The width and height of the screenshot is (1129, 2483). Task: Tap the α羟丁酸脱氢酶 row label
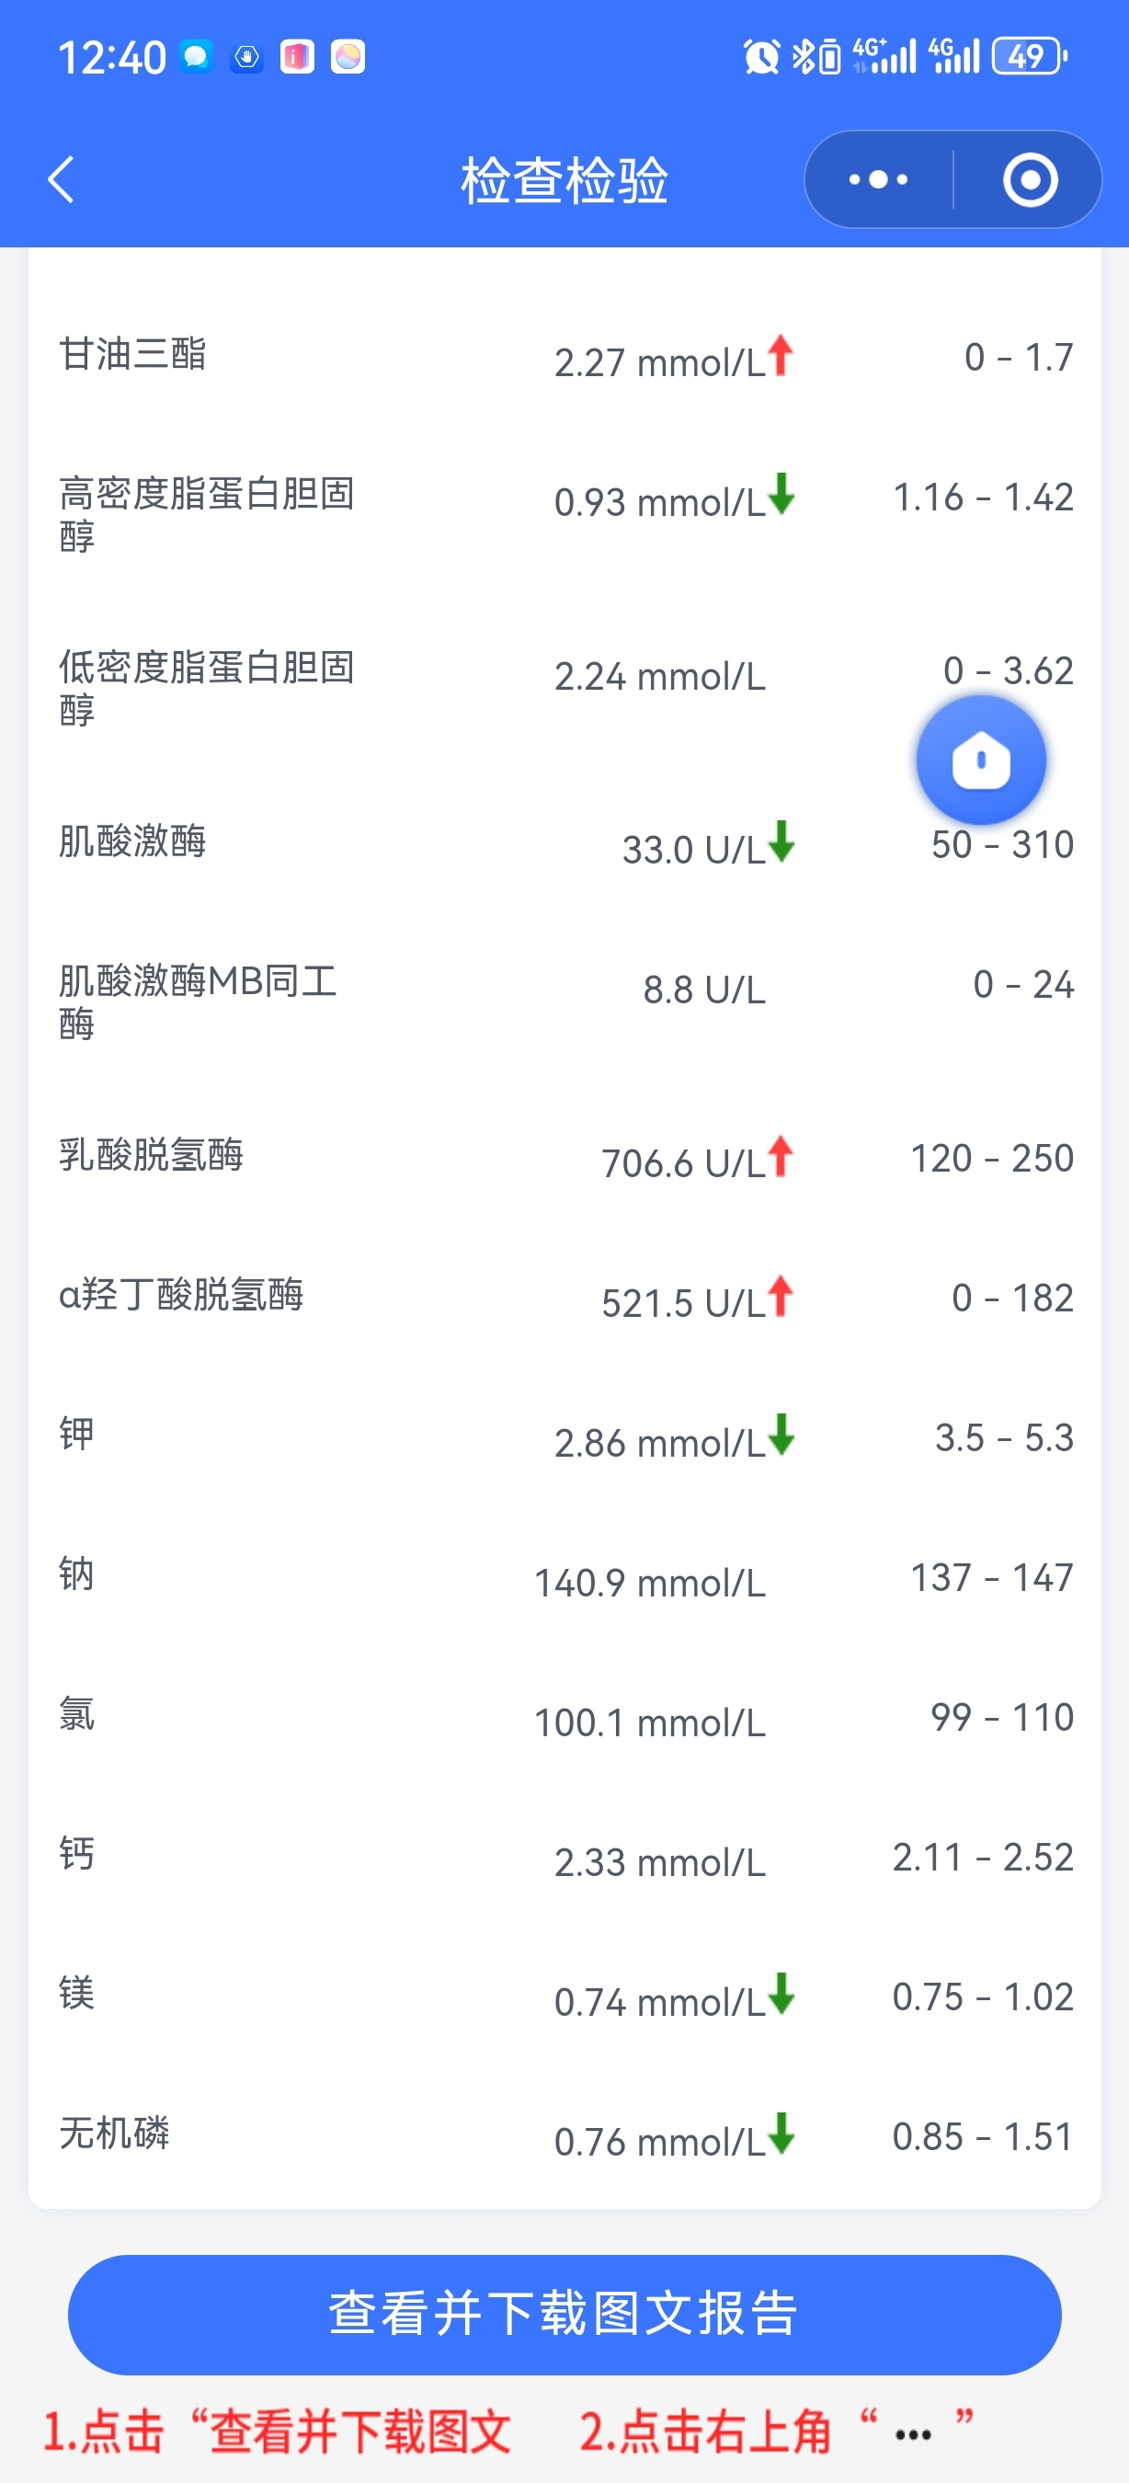click(181, 1294)
